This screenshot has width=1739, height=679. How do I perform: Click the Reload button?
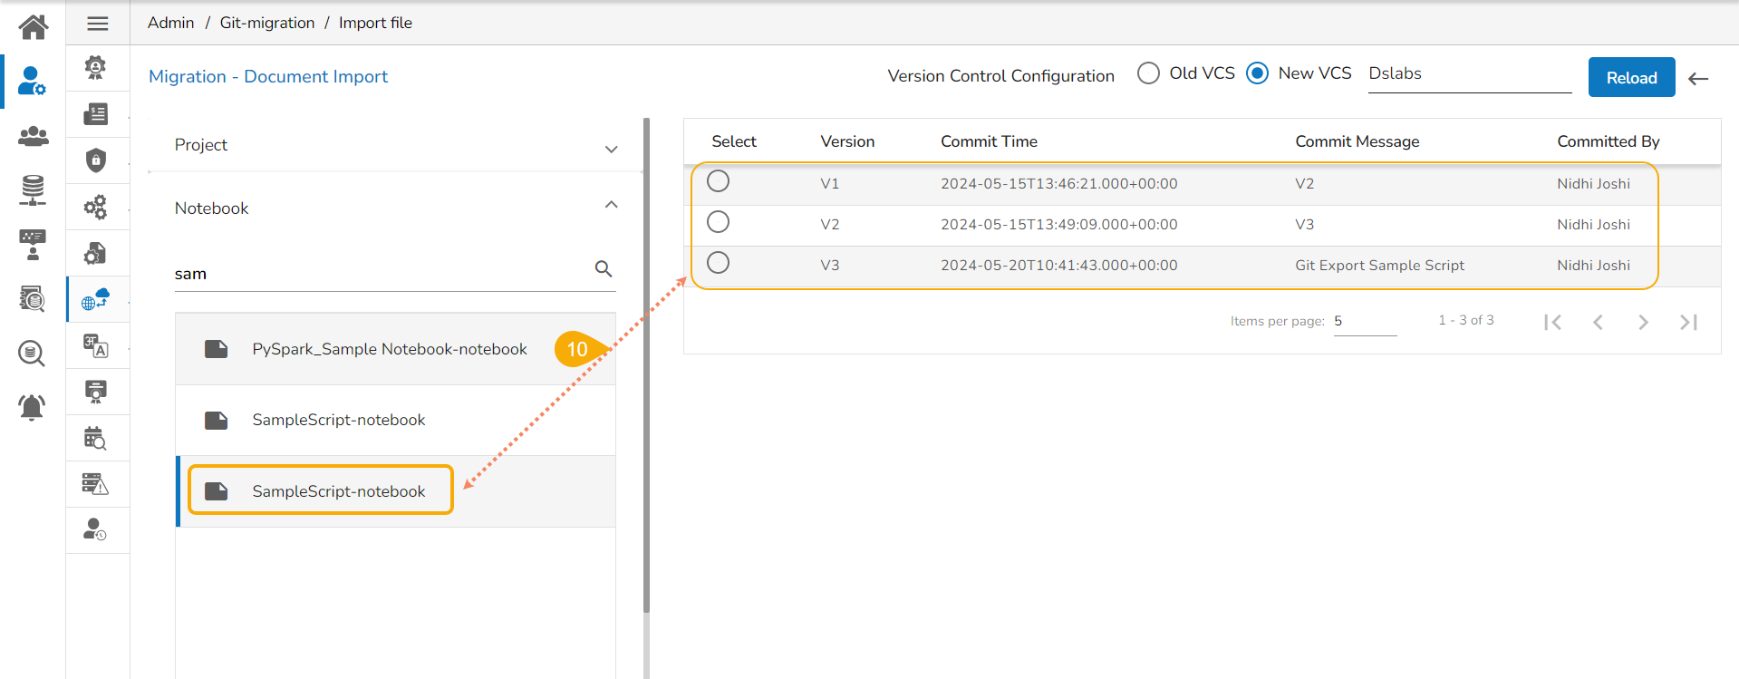(1631, 78)
